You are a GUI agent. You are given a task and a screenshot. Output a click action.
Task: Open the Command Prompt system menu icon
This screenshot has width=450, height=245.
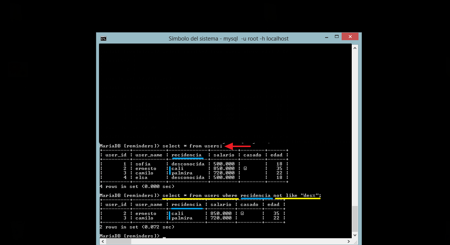(x=103, y=38)
